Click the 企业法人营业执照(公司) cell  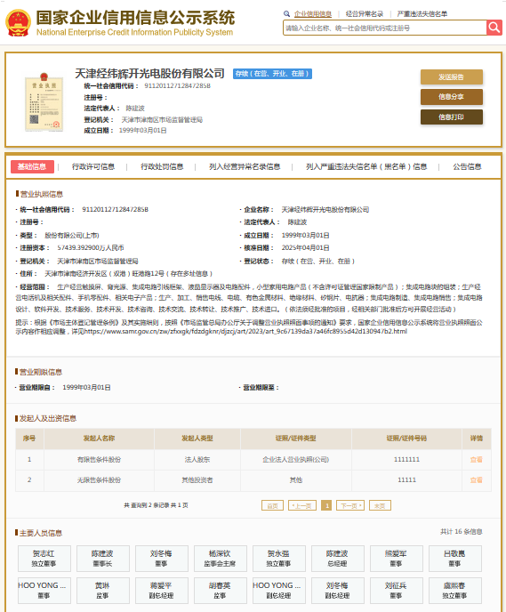[296, 460]
